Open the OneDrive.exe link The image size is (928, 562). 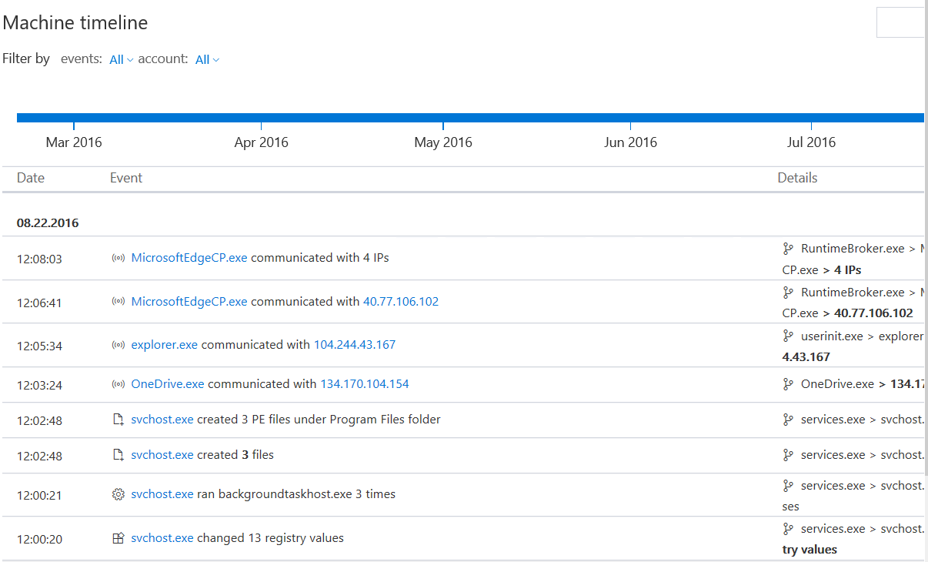(167, 384)
